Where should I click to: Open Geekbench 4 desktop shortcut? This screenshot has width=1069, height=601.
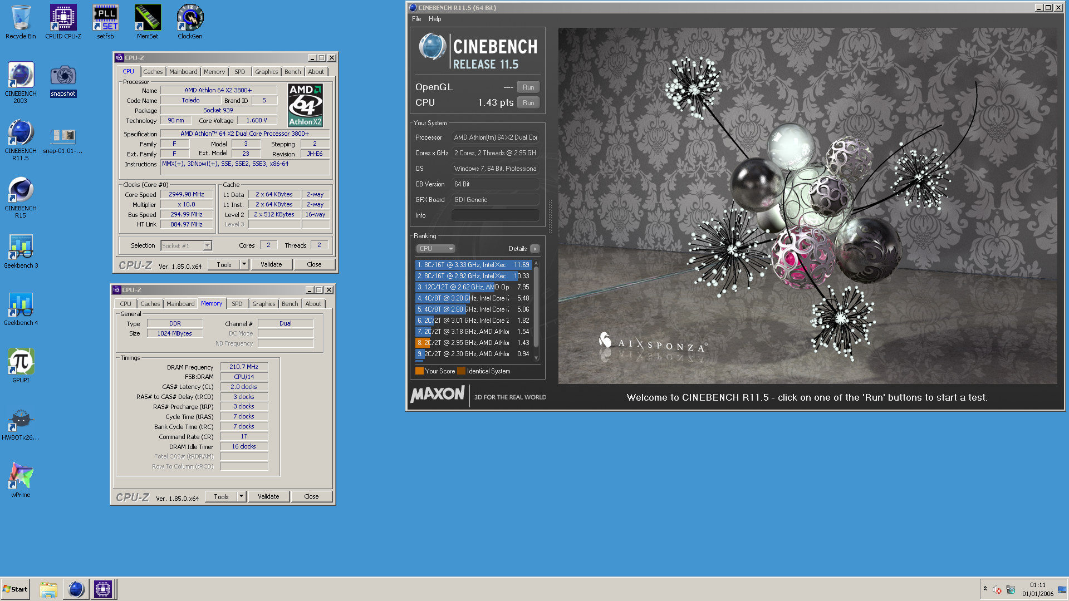pos(21,309)
